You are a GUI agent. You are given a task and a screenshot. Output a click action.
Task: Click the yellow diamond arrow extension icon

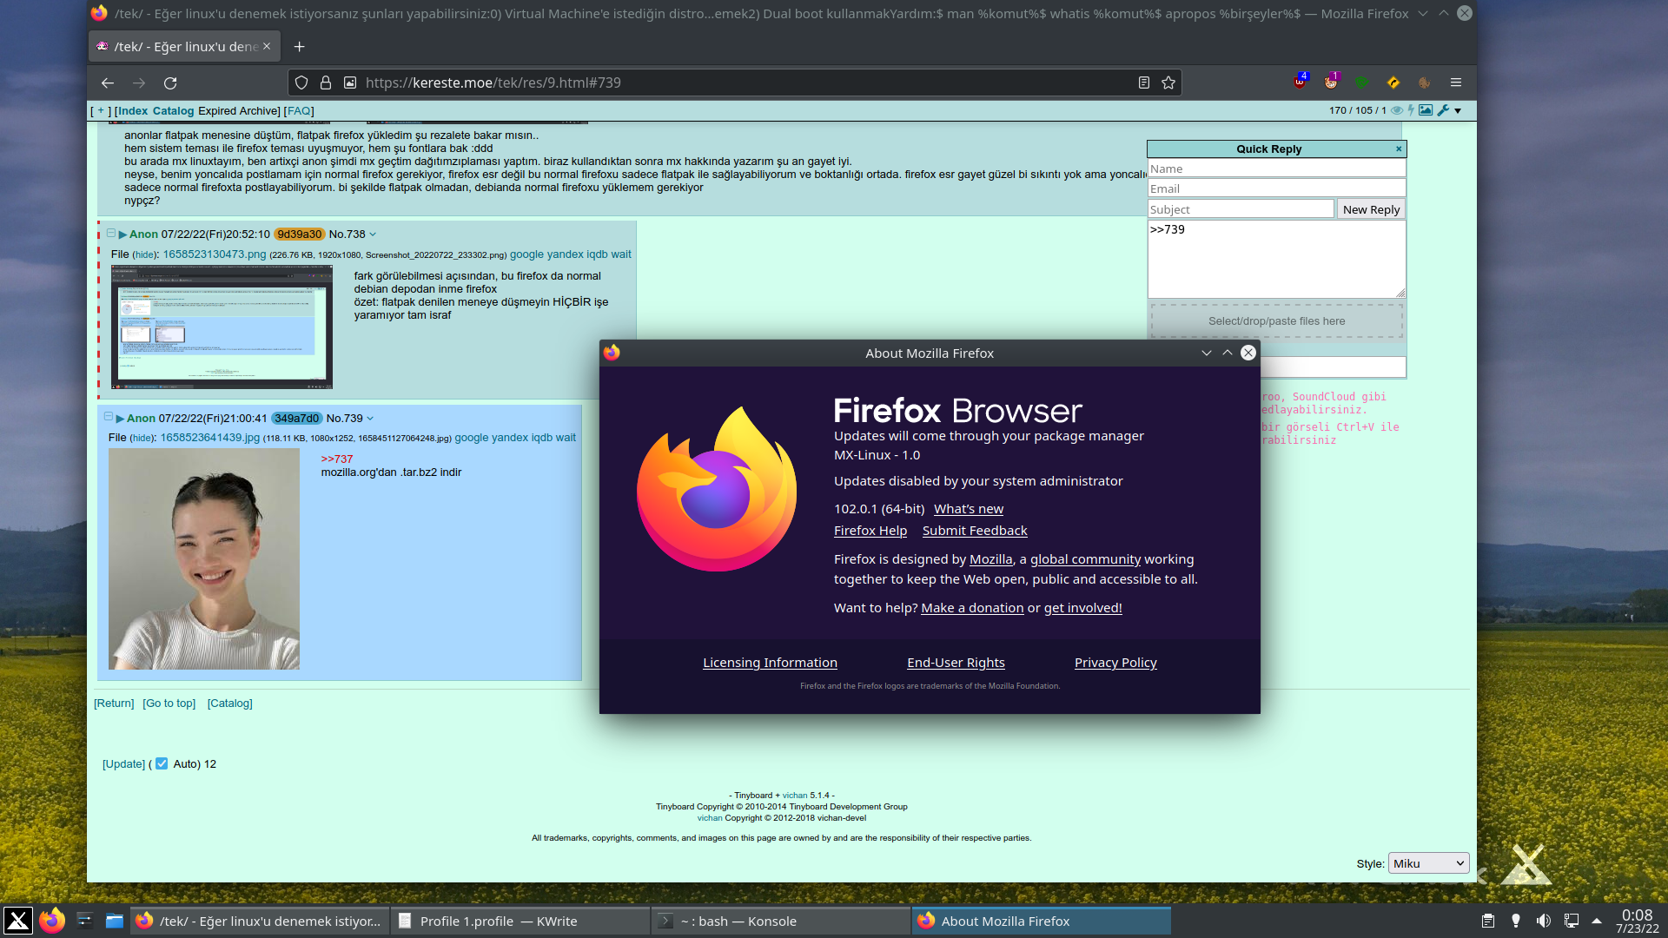(1393, 83)
